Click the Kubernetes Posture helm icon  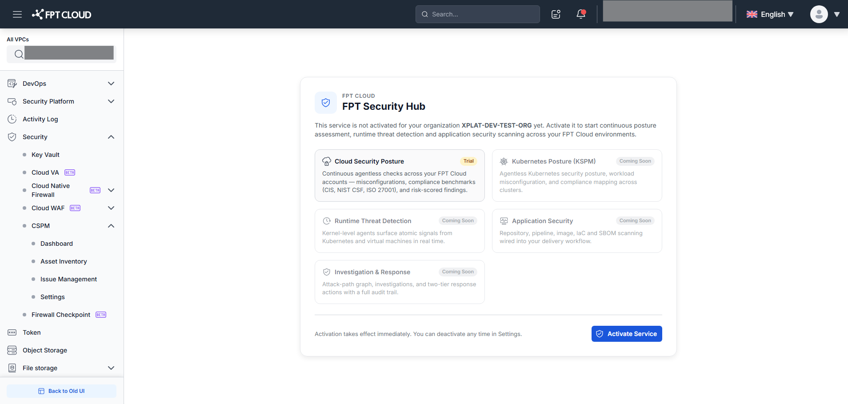tap(504, 161)
